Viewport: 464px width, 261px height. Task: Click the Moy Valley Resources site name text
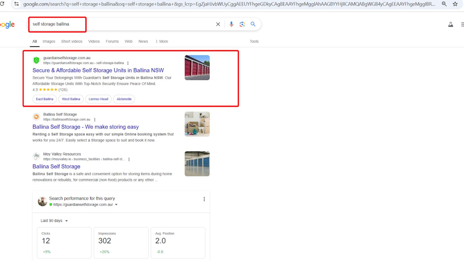(62, 154)
